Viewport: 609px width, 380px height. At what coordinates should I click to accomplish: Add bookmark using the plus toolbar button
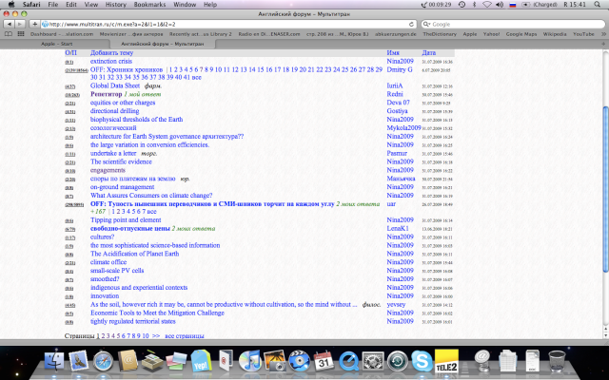pyautogui.click(x=34, y=24)
